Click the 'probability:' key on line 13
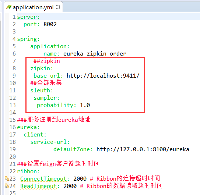This screenshot has width=200, height=195. [x=56, y=105]
